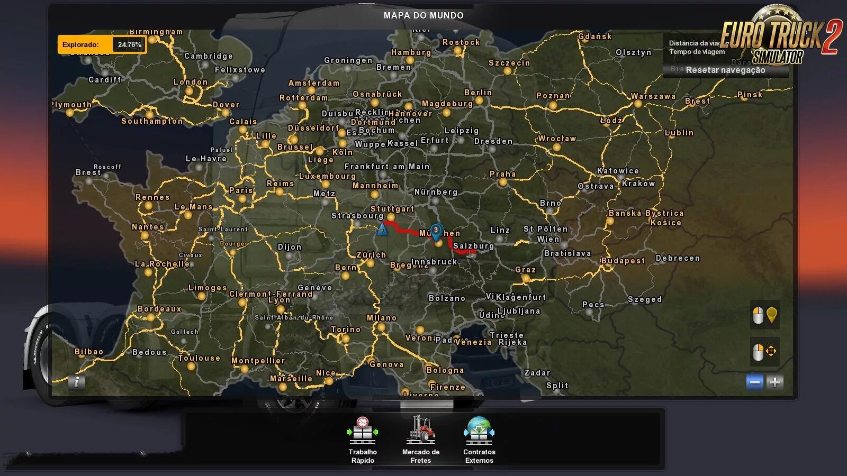Viewport: 847px width, 476px height.
Task: Click the Salzburg label on map
Action: 473,246
